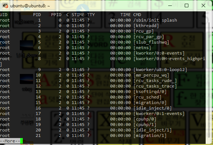Click the terminal vertical scrollbar
Image resolution: width=213 pixels, height=145 pixels.
tap(209, 80)
